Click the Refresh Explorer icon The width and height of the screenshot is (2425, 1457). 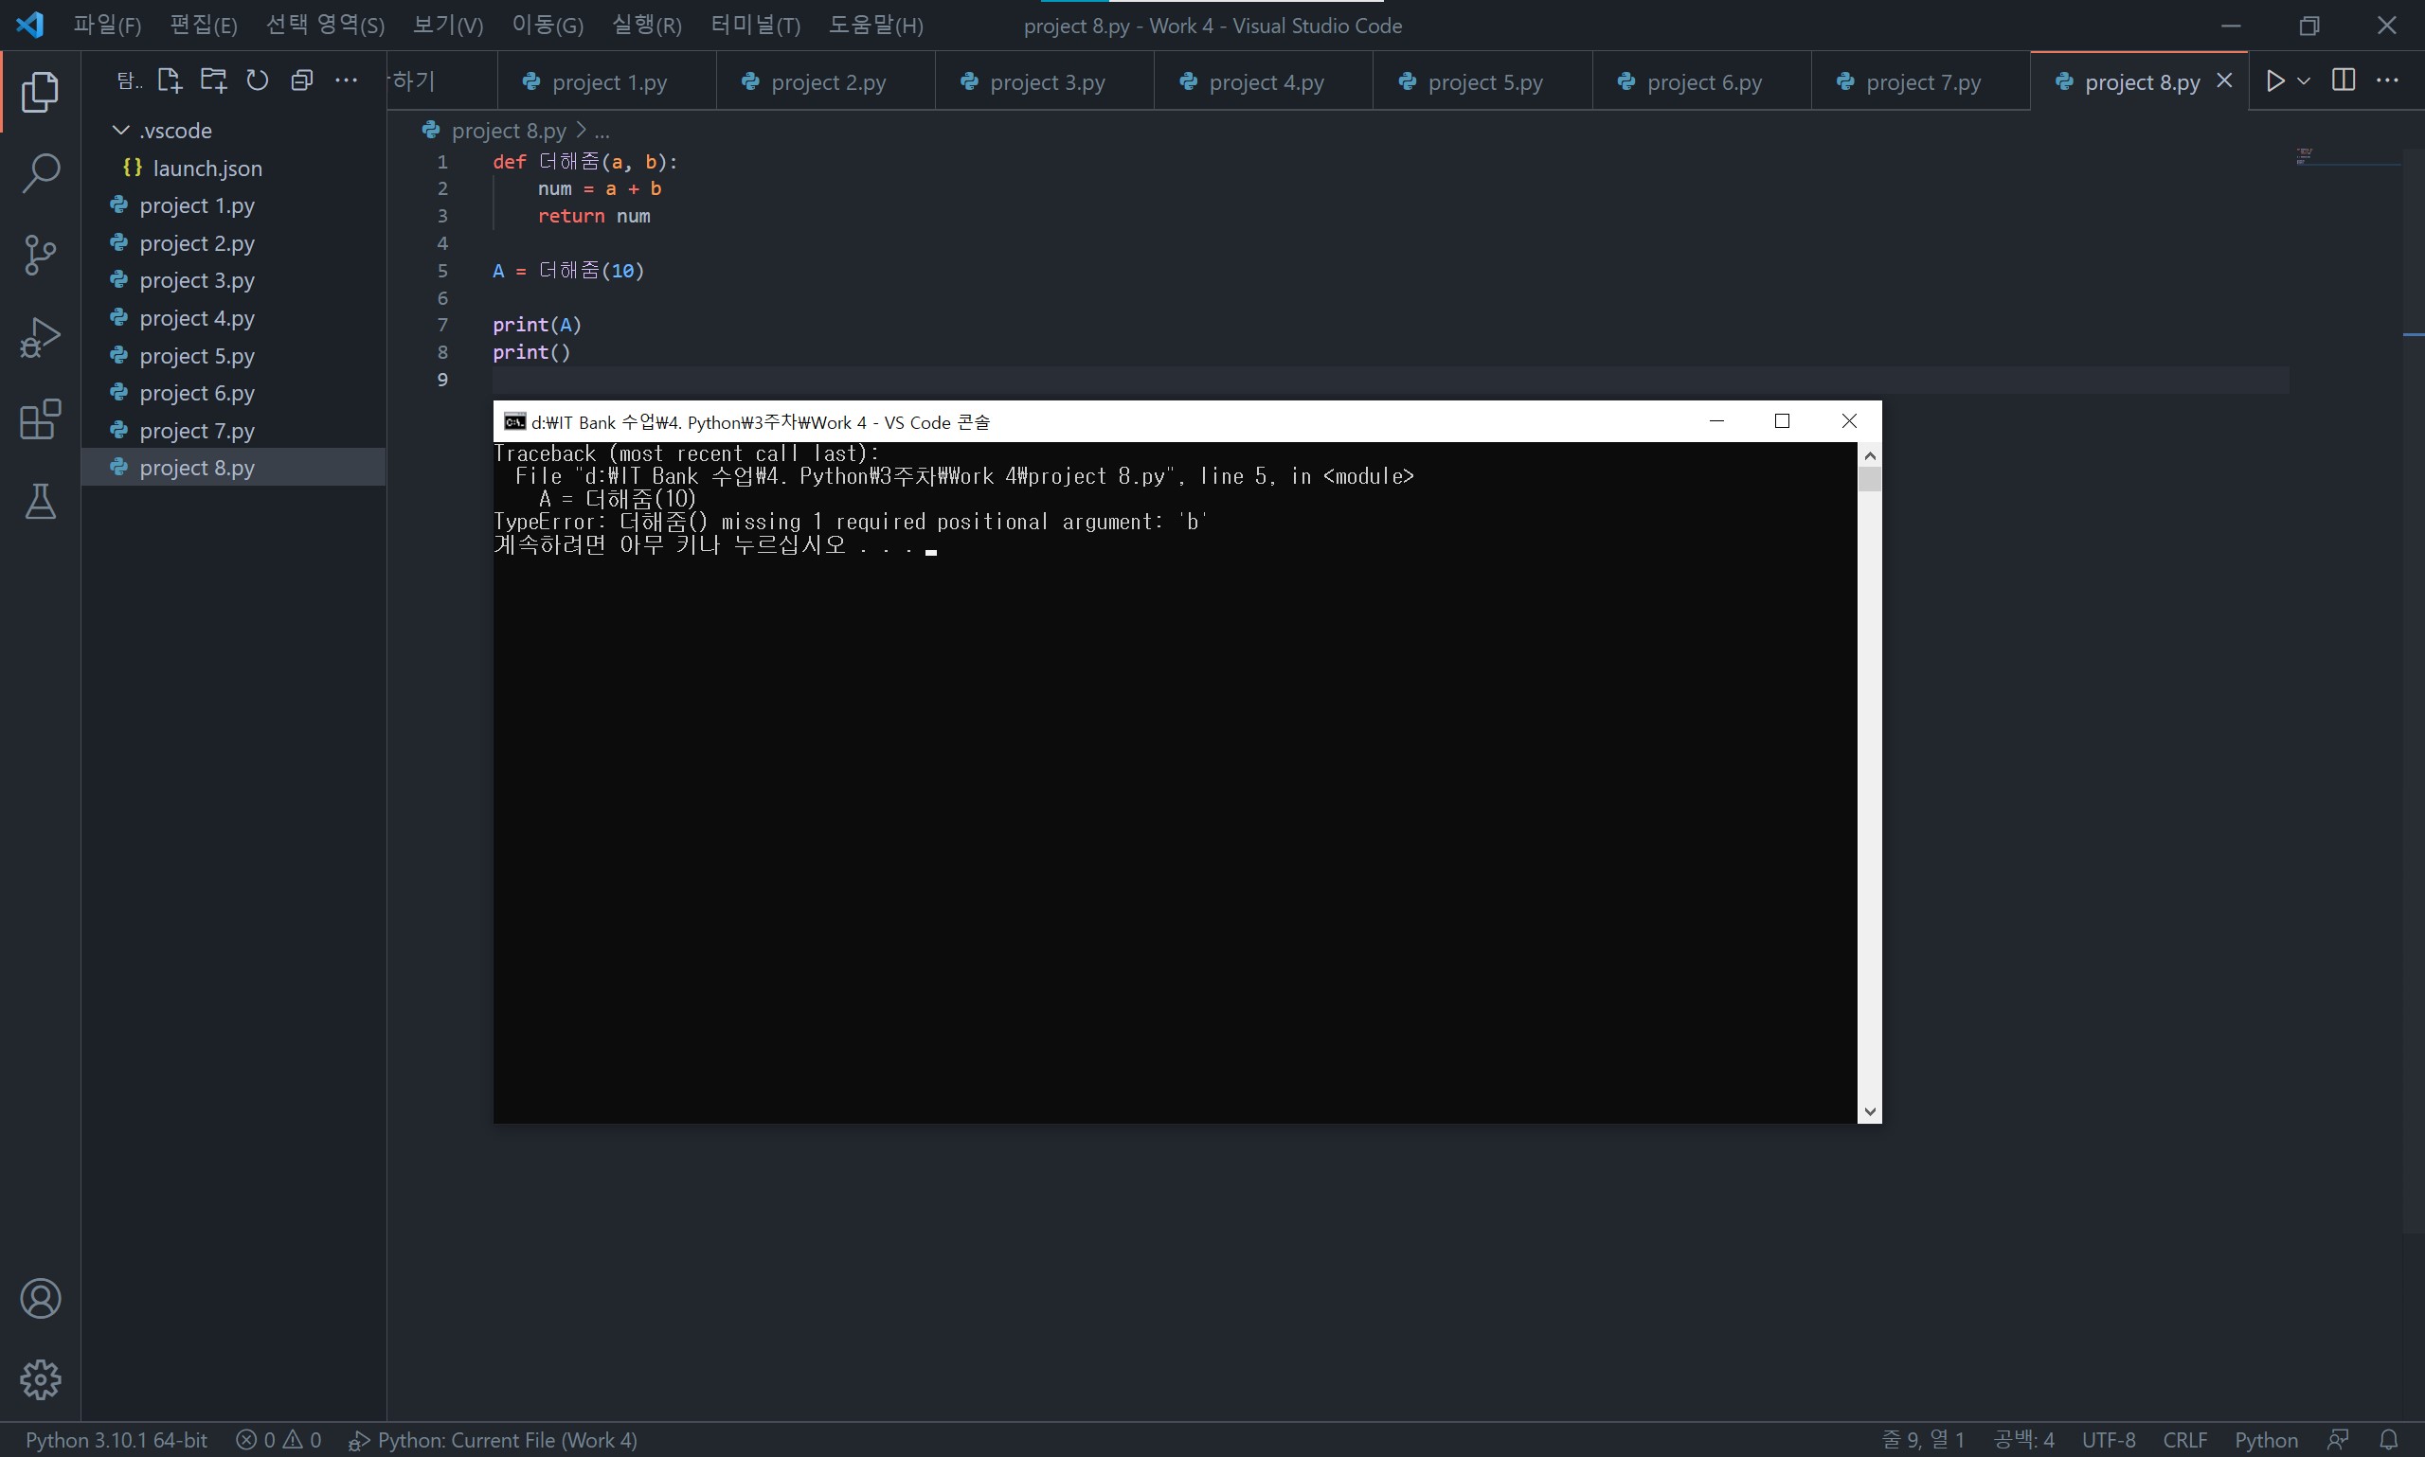(x=258, y=80)
